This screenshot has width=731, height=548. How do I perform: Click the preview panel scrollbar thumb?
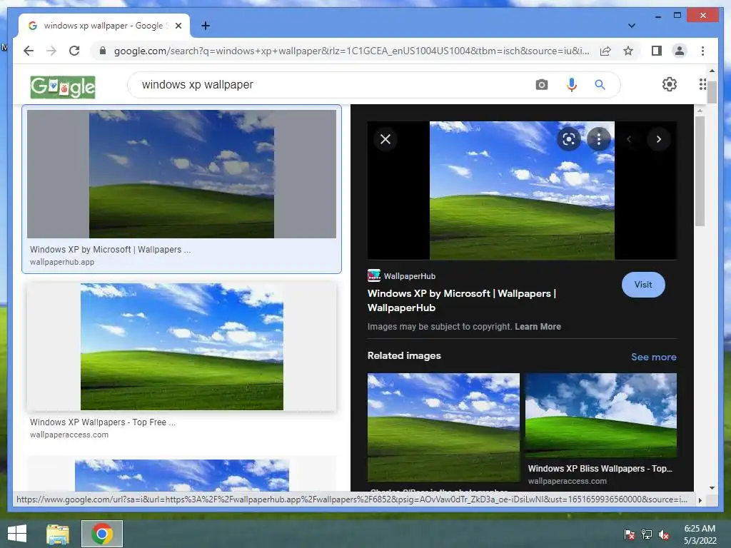(x=700, y=171)
